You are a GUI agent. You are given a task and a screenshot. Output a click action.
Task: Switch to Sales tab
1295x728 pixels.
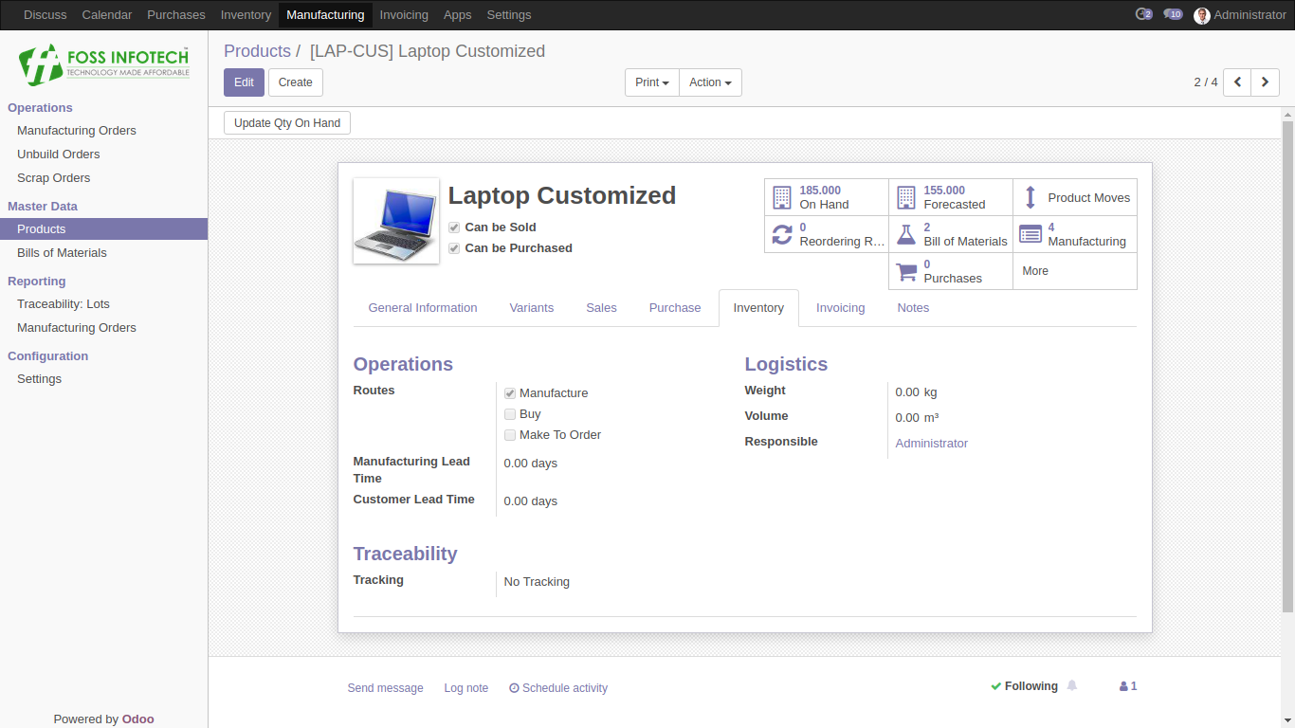point(601,308)
